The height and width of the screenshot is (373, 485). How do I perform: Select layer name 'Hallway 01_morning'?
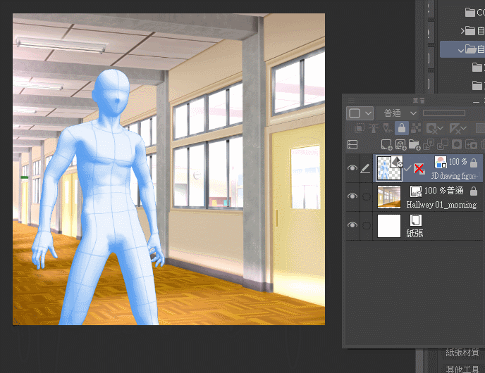click(x=441, y=205)
